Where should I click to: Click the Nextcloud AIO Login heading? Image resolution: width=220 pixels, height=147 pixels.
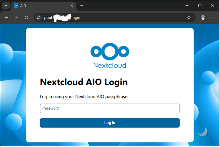(x=84, y=82)
